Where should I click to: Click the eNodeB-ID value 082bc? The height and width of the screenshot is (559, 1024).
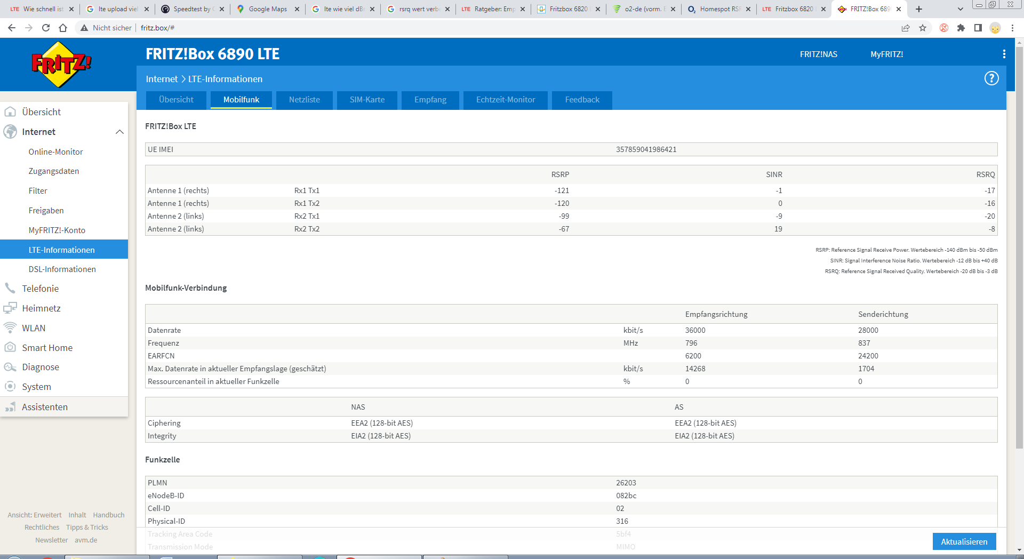(626, 496)
